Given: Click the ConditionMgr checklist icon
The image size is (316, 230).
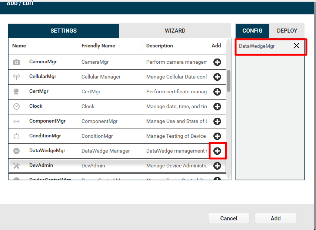Looking at the screenshot, I should pos(17,136).
